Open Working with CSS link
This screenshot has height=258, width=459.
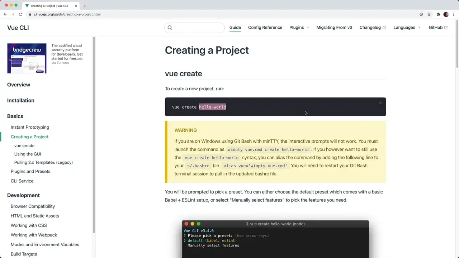[29, 225]
